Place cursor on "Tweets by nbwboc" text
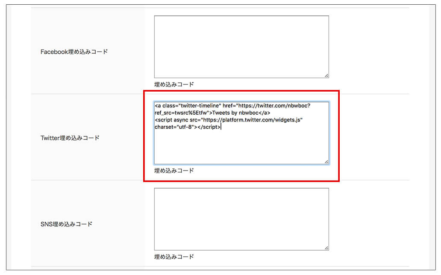 click(x=236, y=113)
